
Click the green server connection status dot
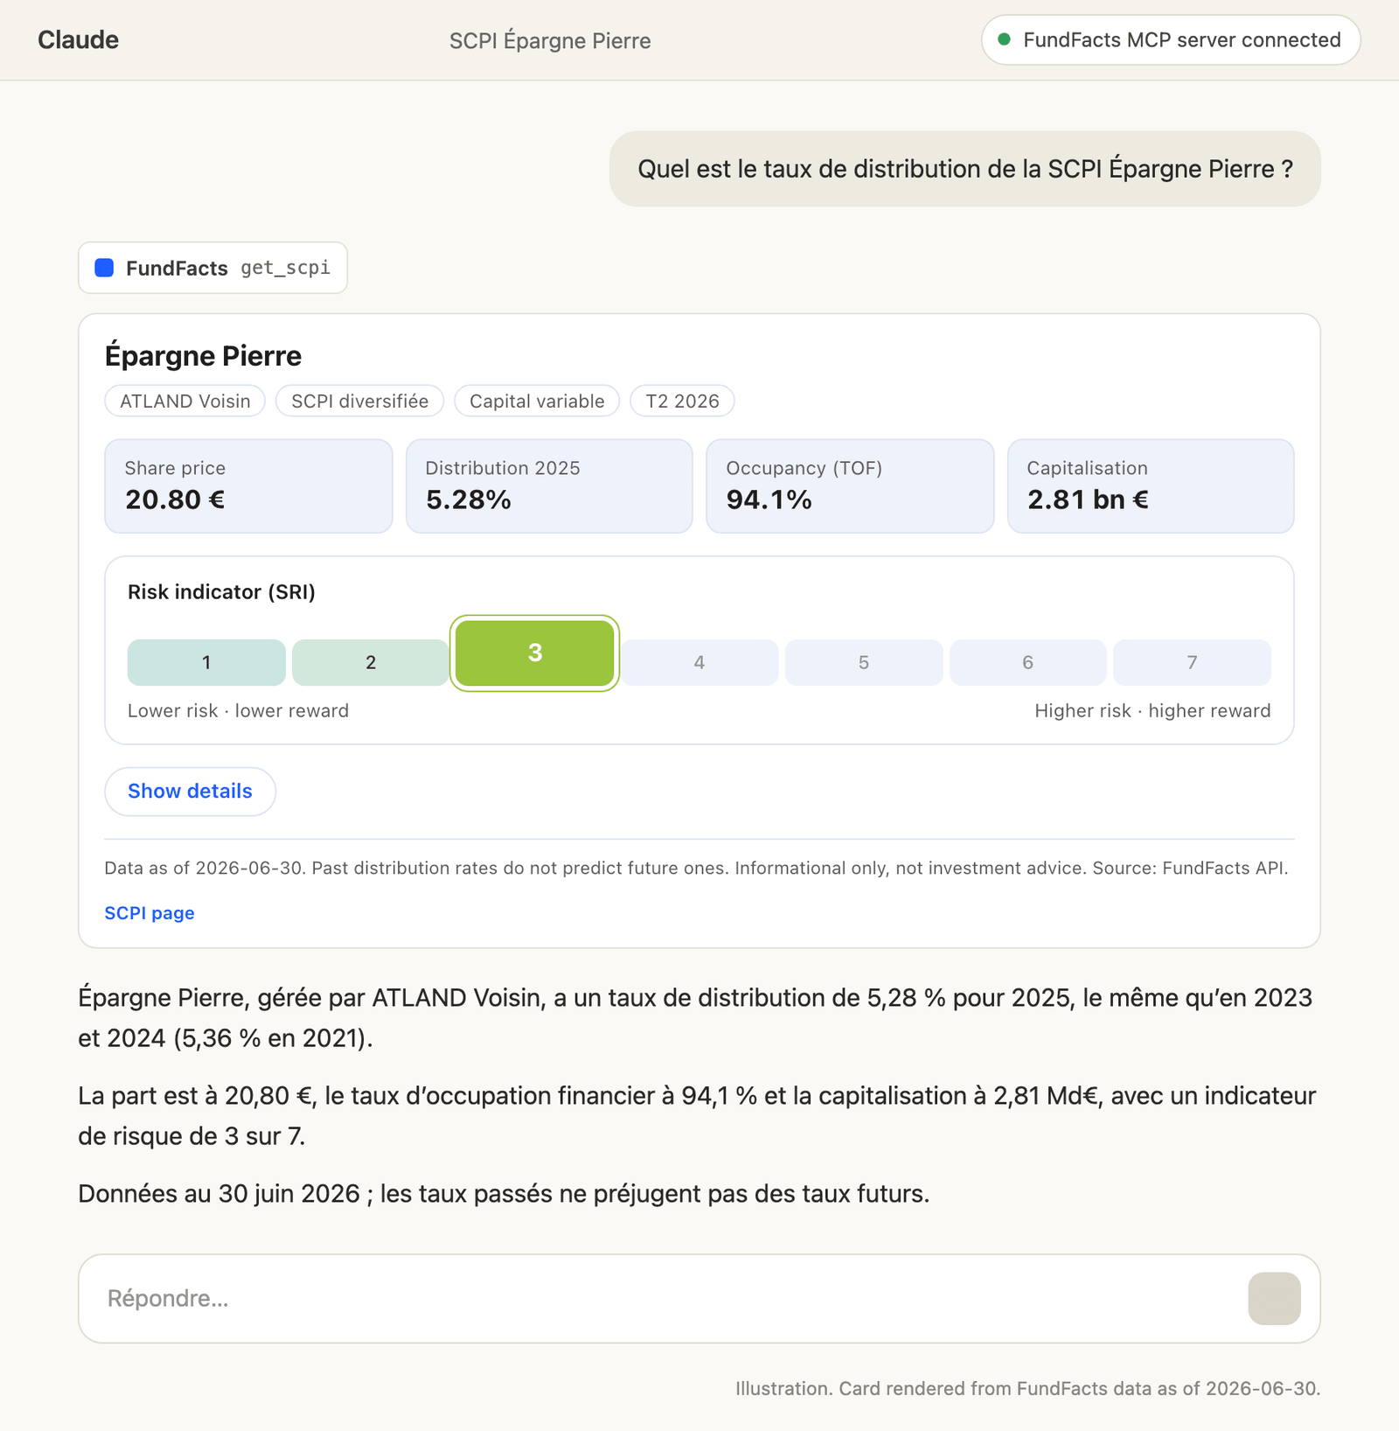[1005, 39]
